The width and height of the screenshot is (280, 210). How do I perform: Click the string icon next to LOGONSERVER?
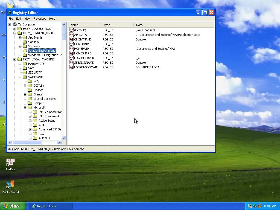point(72,58)
